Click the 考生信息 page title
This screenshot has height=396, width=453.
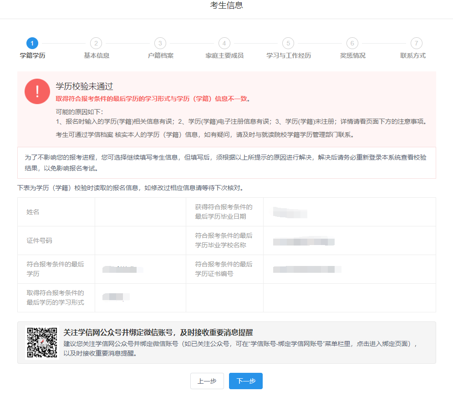(226, 5)
